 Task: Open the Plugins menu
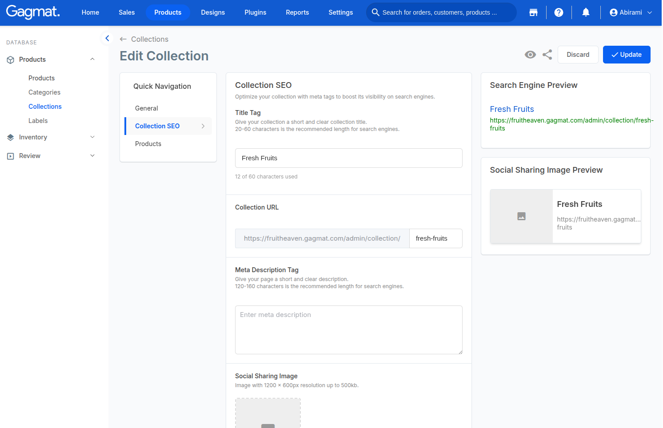(256, 12)
